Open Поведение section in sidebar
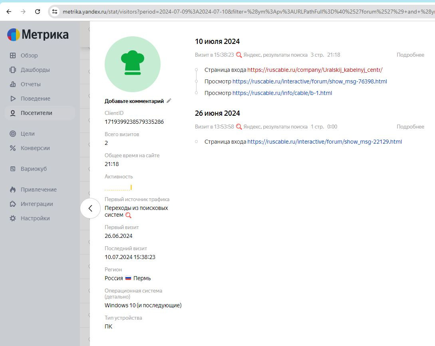This screenshot has height=346, width=435. (x=35, y=99)
